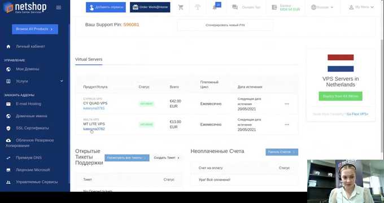Viewport: 384px width, 203px height.
Task: Click the page vertical scrollbar
Action: coord(382,96)
